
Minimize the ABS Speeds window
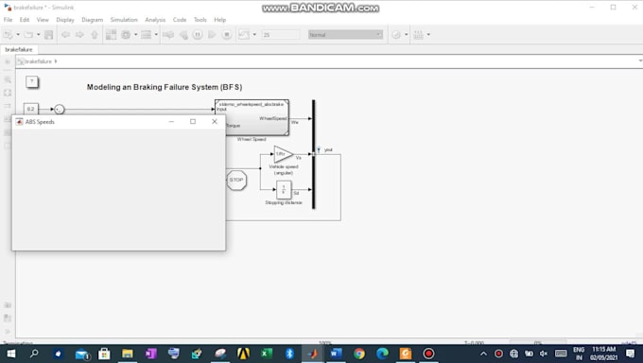171,121
